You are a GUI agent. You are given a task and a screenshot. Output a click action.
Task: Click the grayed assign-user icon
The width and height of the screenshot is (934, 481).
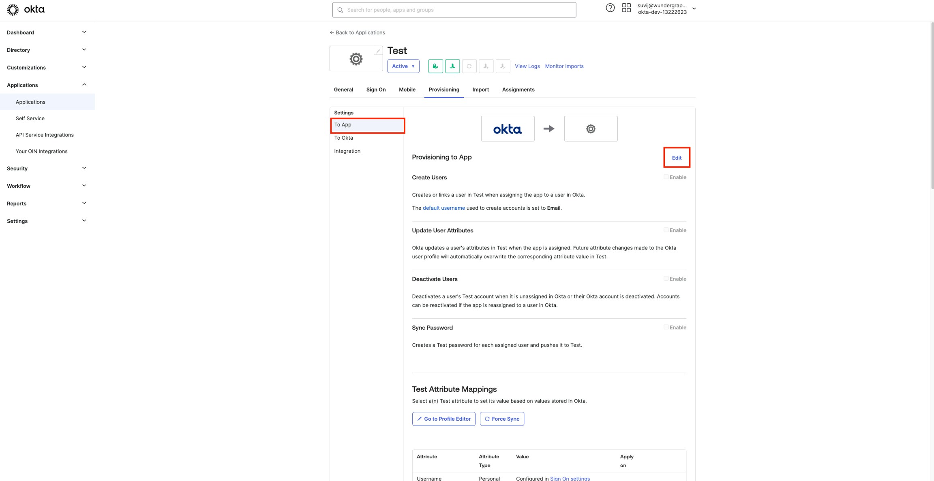click(486, 66)
